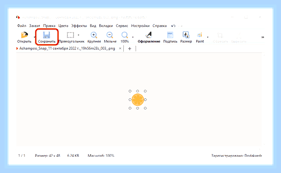
Task: Open the Вид menu
Action: coord(93,26)
